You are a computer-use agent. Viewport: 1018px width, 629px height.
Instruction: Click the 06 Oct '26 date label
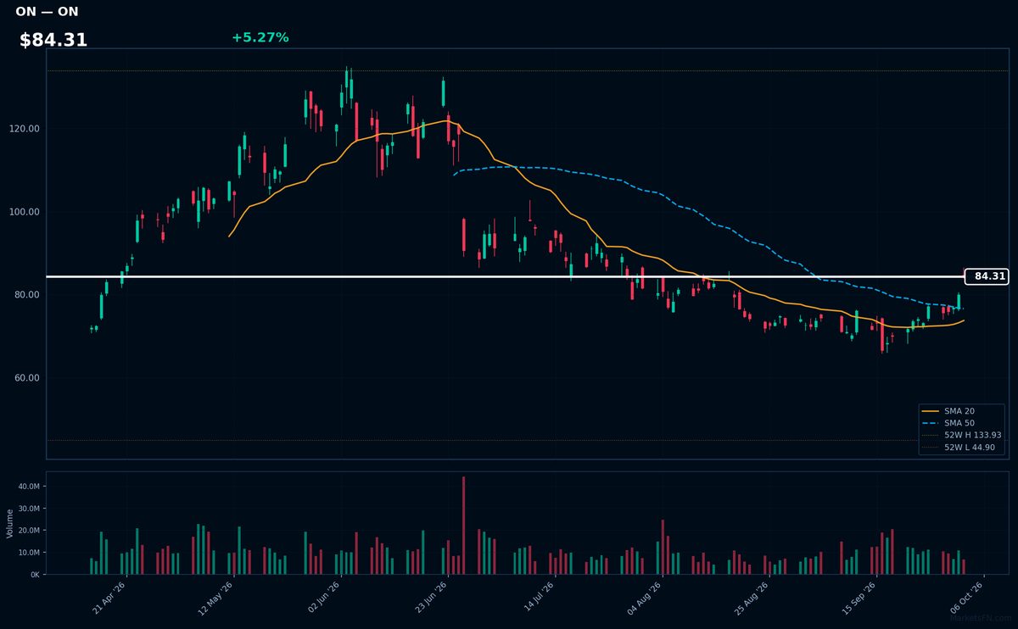[x=967, y=599]
